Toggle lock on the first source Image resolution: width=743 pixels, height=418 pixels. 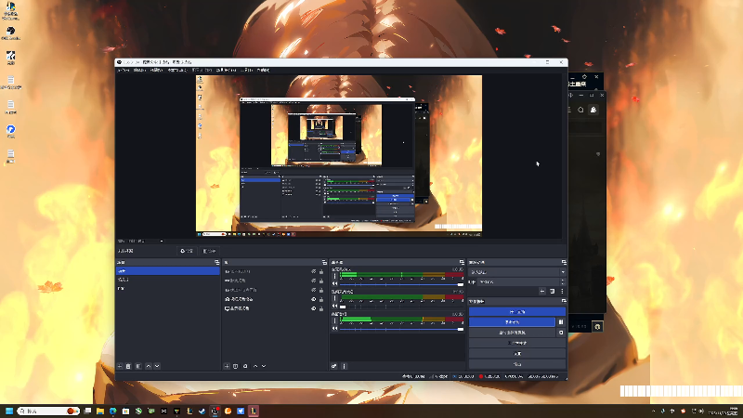[321, 272]
